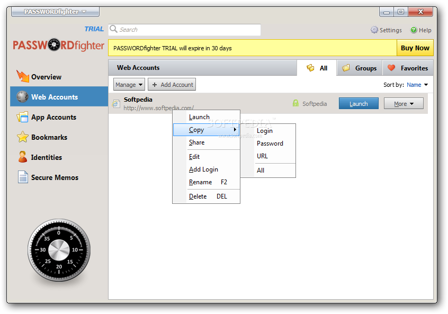Select the Softpedia account name
Viewport: 448px width, 314px height.
[x=138, y=100]
